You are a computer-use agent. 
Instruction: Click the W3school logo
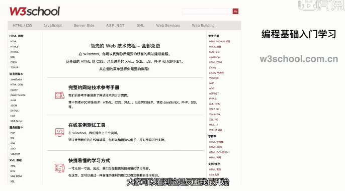[x=35, y=11]
